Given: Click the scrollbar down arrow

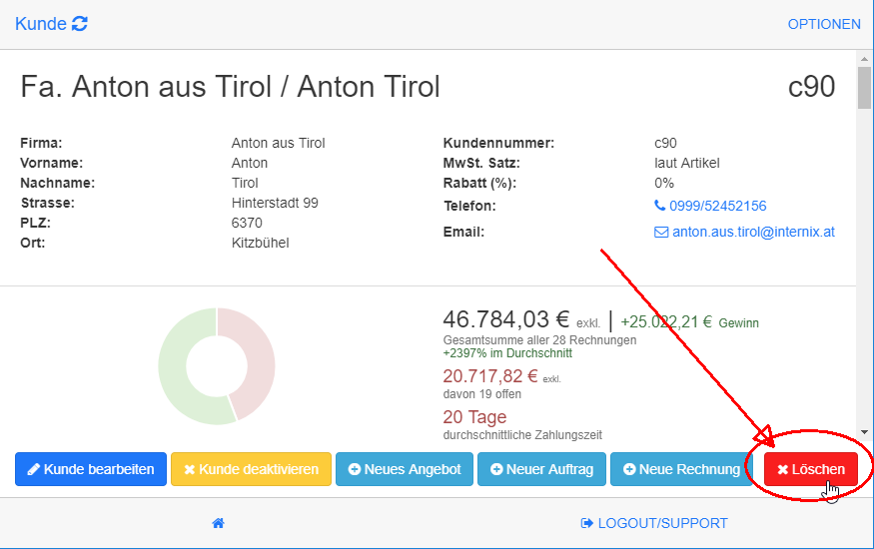Looking at the screenshot, I should tap(865, 432).
